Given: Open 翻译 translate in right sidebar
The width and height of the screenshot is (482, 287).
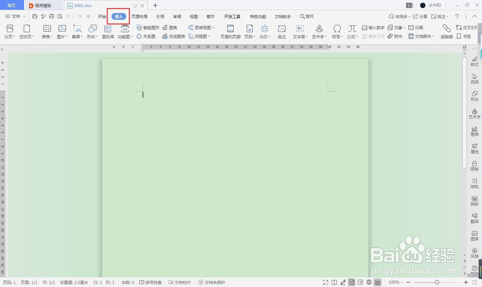Looking at the screenshot, I should 475,218.
